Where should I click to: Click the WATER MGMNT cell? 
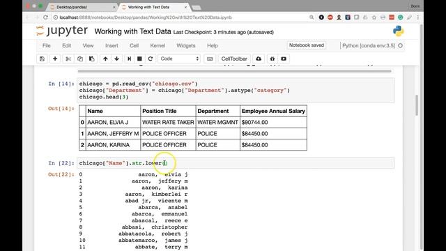218,123
